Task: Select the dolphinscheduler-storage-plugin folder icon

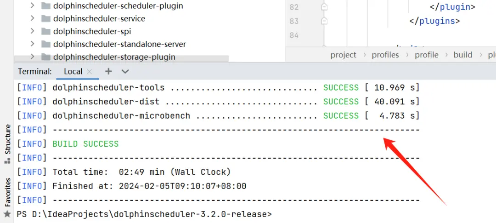Action: click(x=45, y=57)
